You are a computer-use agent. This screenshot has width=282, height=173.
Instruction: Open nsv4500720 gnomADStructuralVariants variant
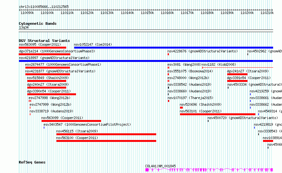pos(243,118)
